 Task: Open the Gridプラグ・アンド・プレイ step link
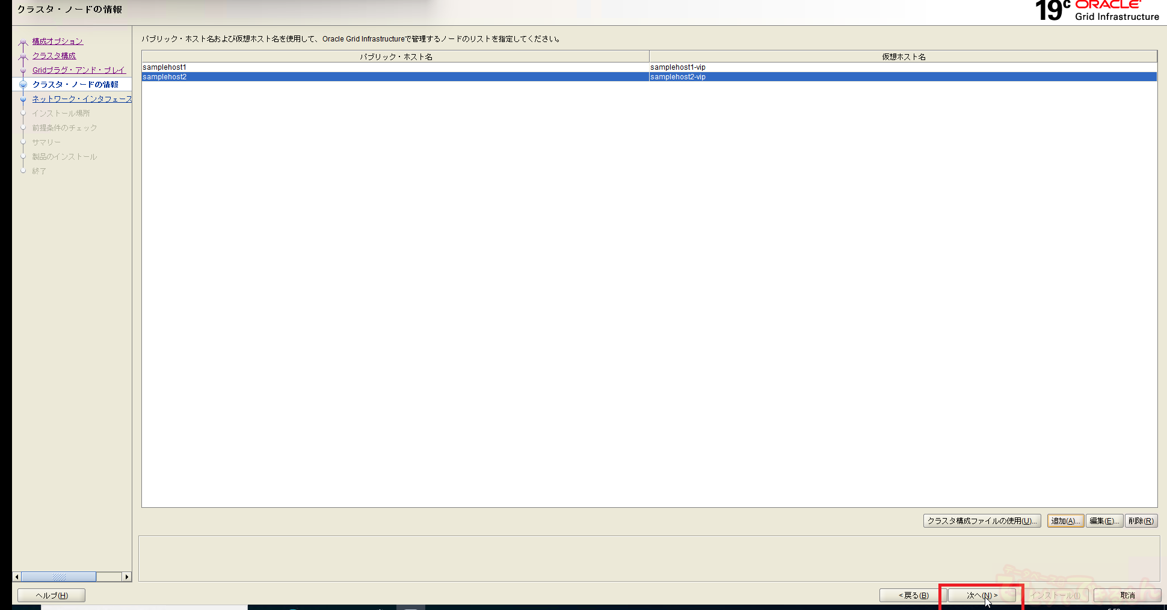78,70
